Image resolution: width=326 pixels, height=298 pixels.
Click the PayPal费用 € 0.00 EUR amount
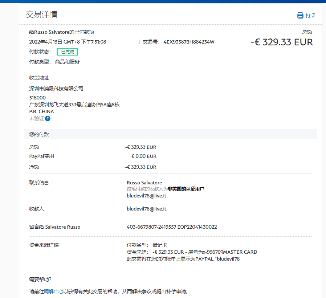[144, 156]
